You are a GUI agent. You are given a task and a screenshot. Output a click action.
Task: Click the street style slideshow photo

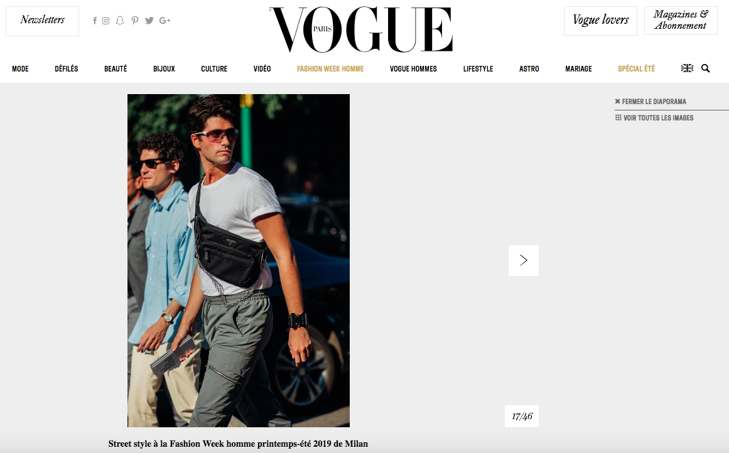pos(239,260)
